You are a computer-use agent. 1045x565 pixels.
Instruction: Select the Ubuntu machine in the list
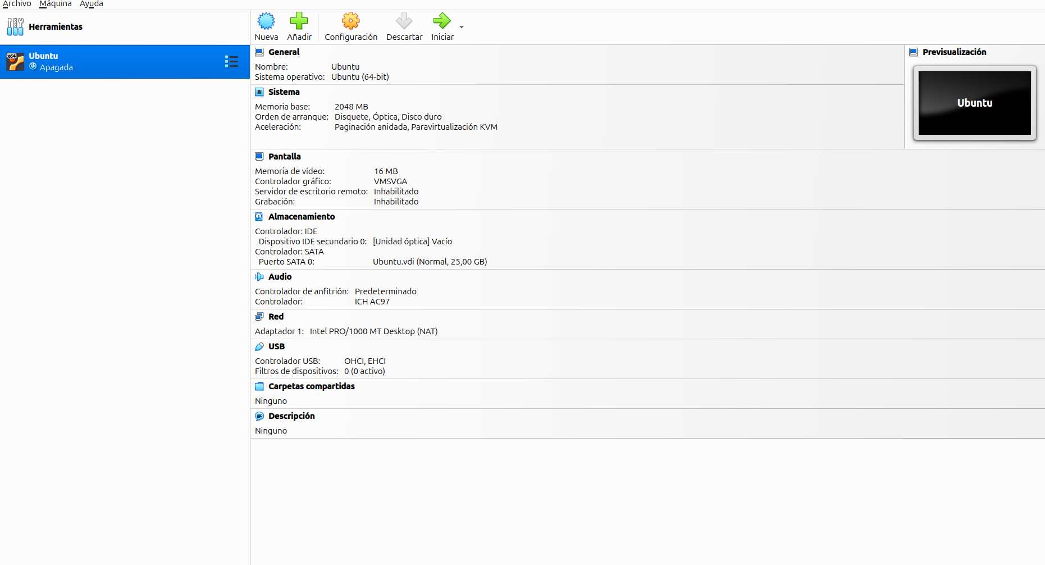[125, 62]
